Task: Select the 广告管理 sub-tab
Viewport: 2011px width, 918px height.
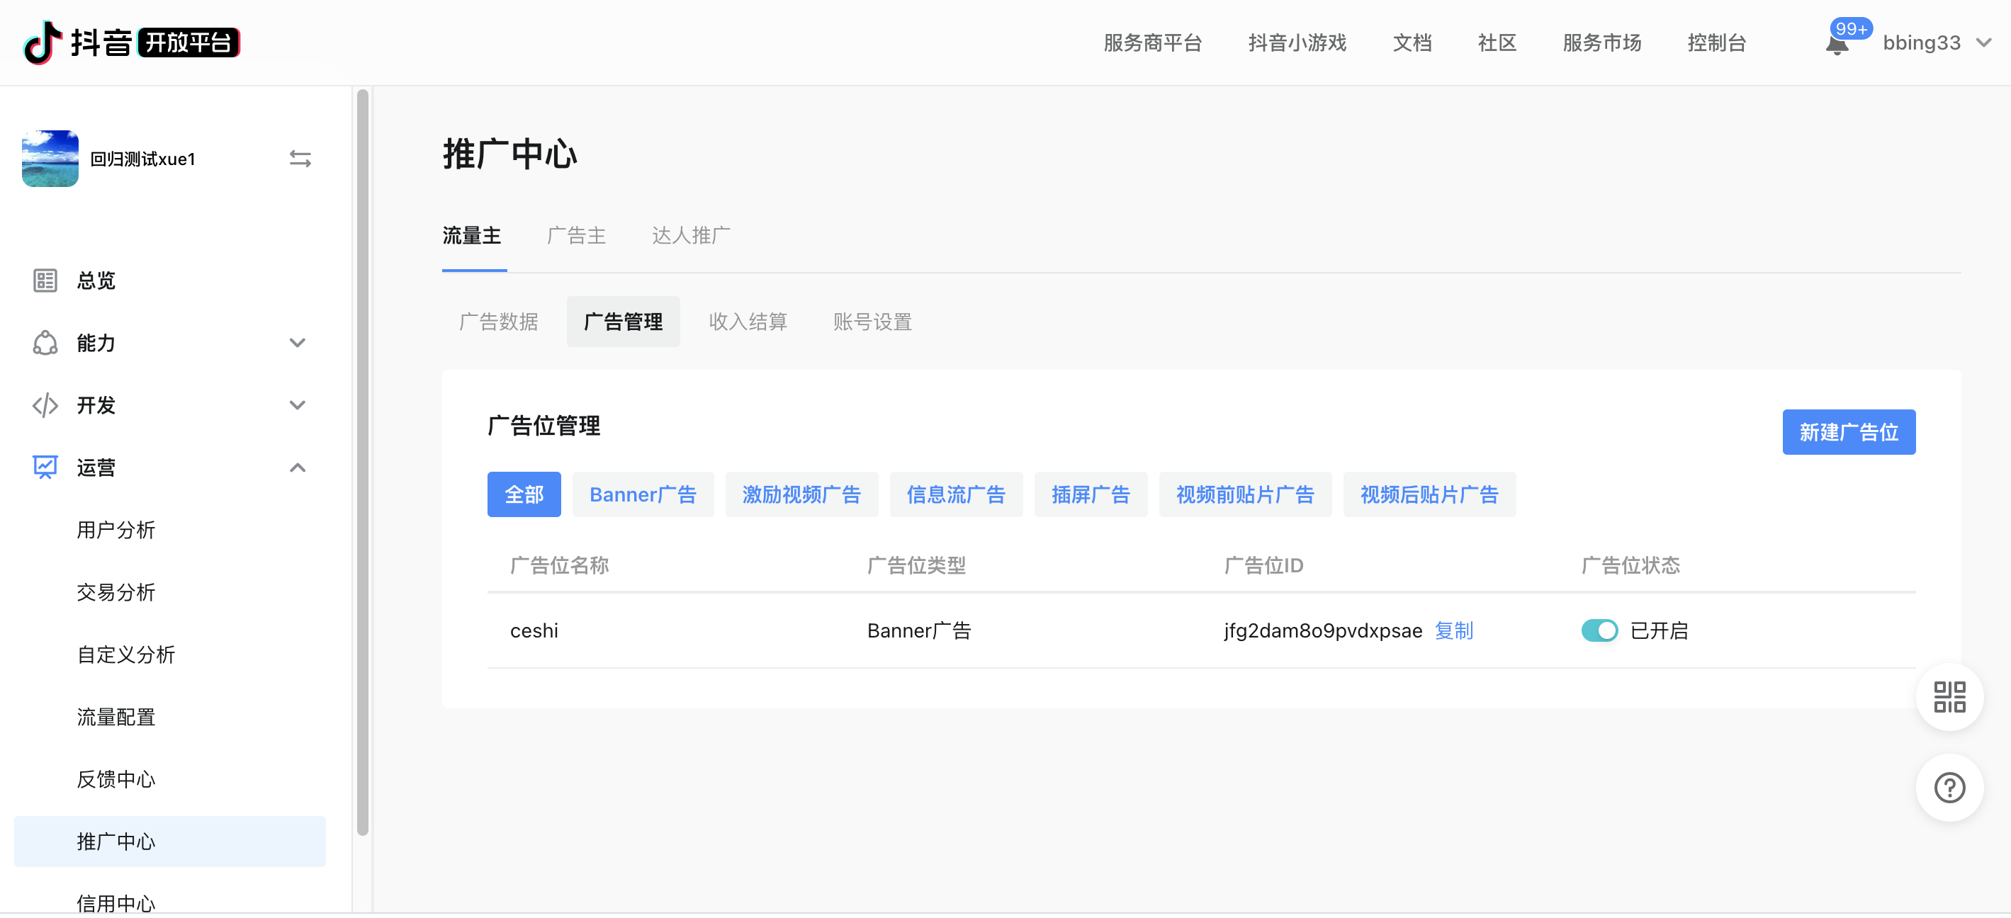Action: [x=624, y=322]
